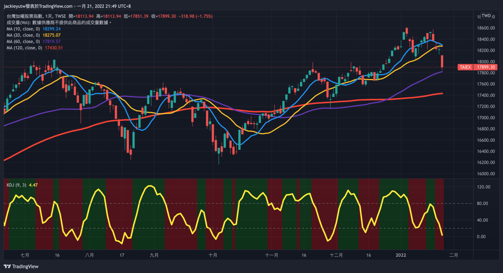This screenshot has height=273, width=503.
Task: Click the red TAIEX symbol tag
Action: (x=465, y=67)
